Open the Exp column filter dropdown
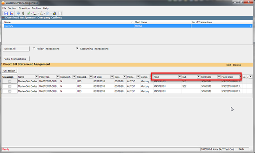 [124, 77]
